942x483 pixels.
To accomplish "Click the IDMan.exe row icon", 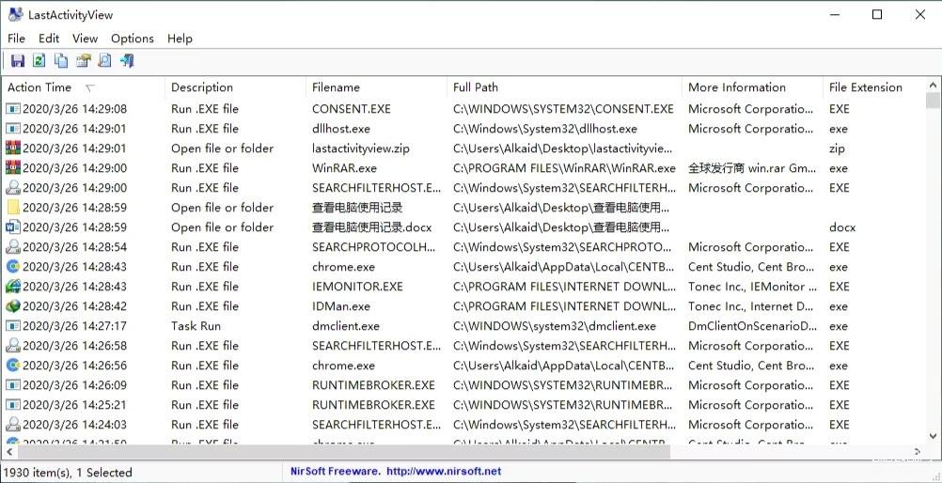I will pos(13,306).
